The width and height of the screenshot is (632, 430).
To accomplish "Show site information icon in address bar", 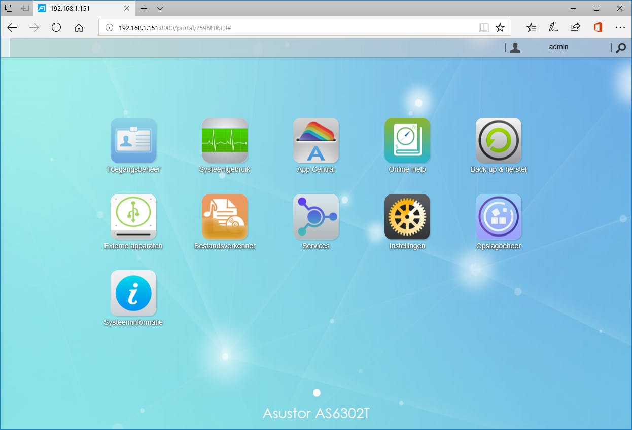I will pos(109,28).
